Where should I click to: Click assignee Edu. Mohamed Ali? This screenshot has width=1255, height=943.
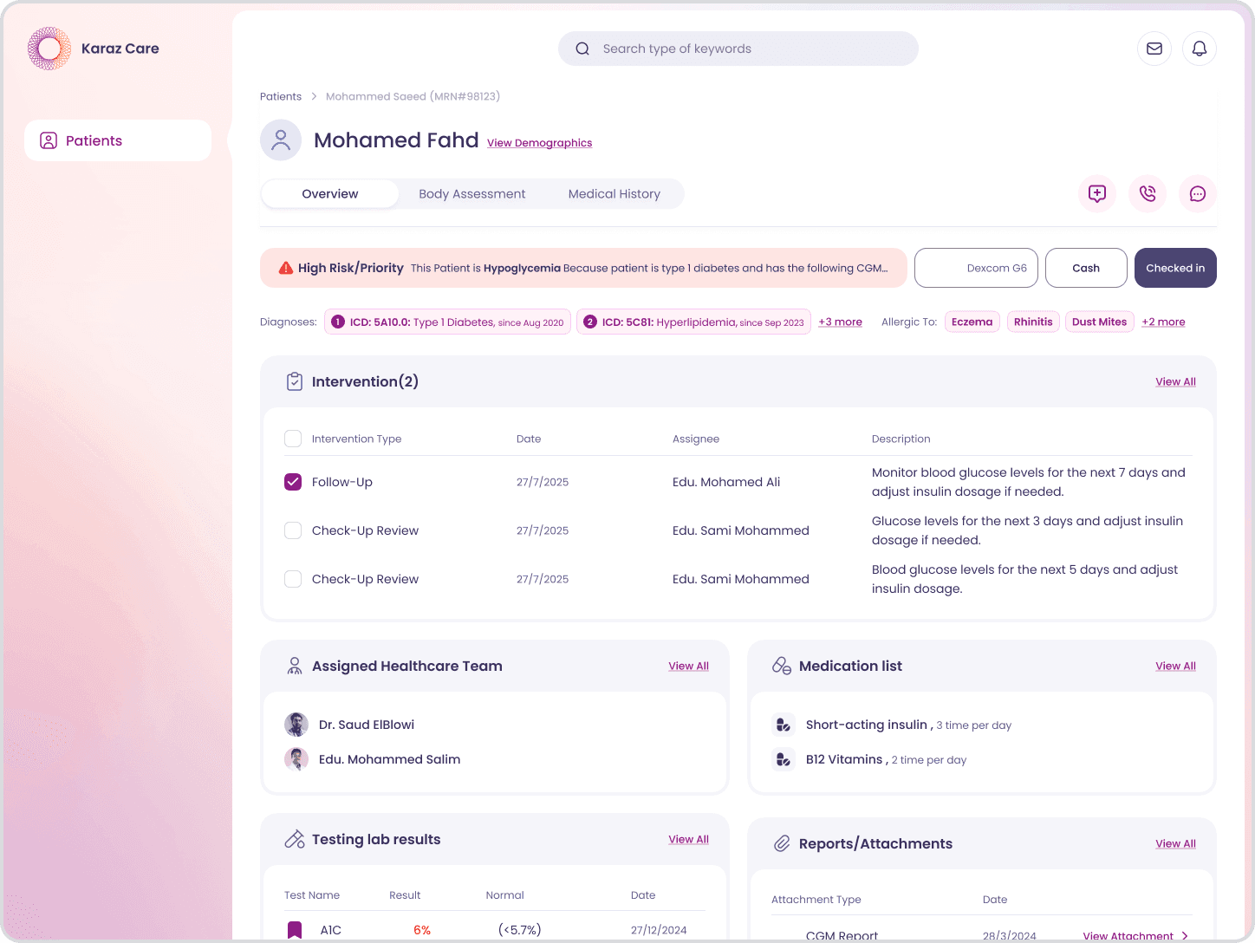pyautogui.click(x=726, y=482)
